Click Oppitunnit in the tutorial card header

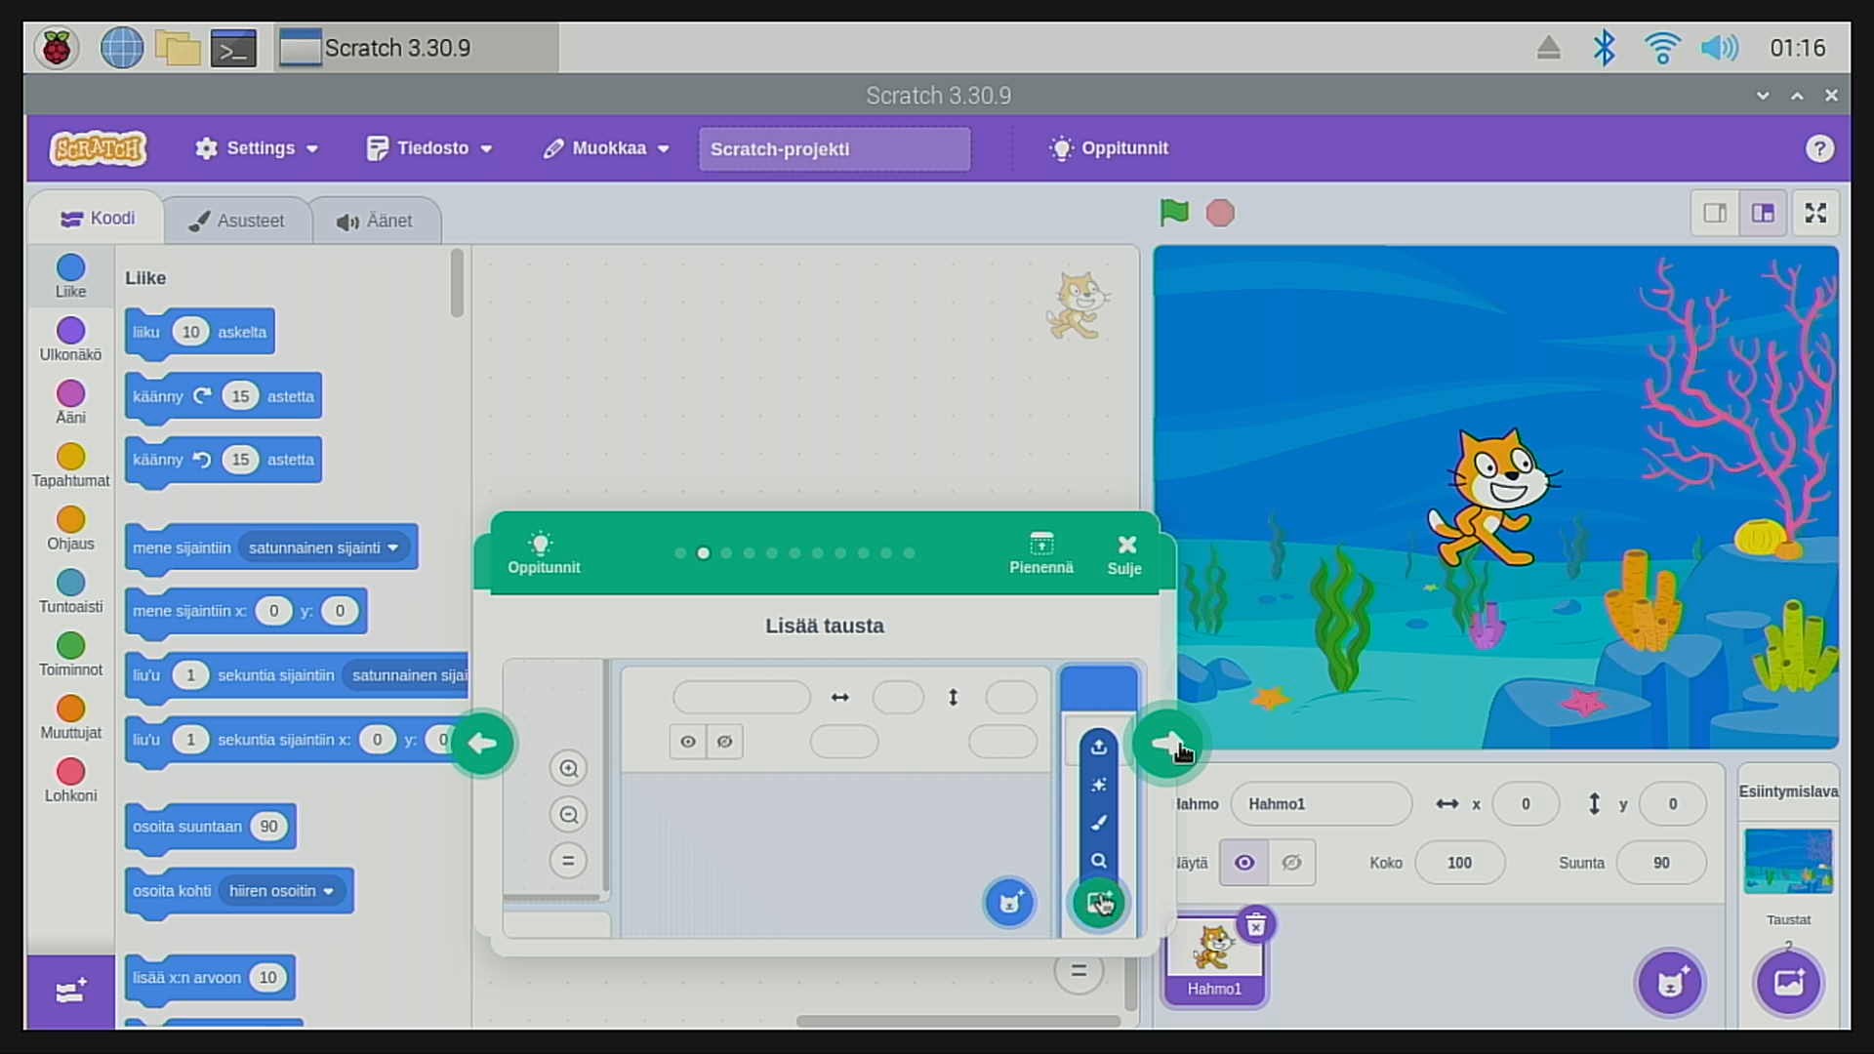543,553
